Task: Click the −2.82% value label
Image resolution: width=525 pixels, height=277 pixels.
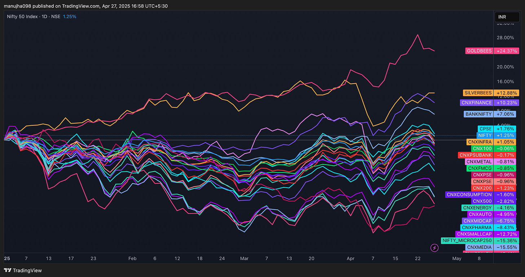Action: click(x=505, y=201)
